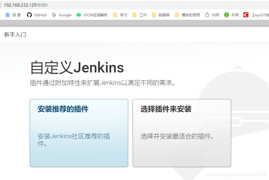Click the 内网 page document icon
269x180 pixels.
pyautogui.click(x=207, y=15)
